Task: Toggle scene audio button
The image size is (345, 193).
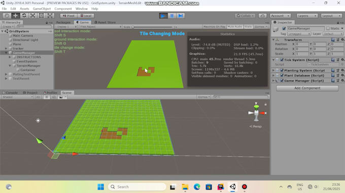Action: pyautogui.click(x=53, y=97)
